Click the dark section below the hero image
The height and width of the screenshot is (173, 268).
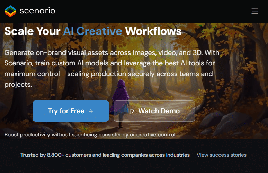(x=134, y=165)
